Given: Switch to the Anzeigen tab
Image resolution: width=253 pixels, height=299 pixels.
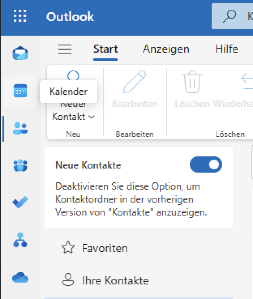Looking at the screenshot, I should click(166, 49).
